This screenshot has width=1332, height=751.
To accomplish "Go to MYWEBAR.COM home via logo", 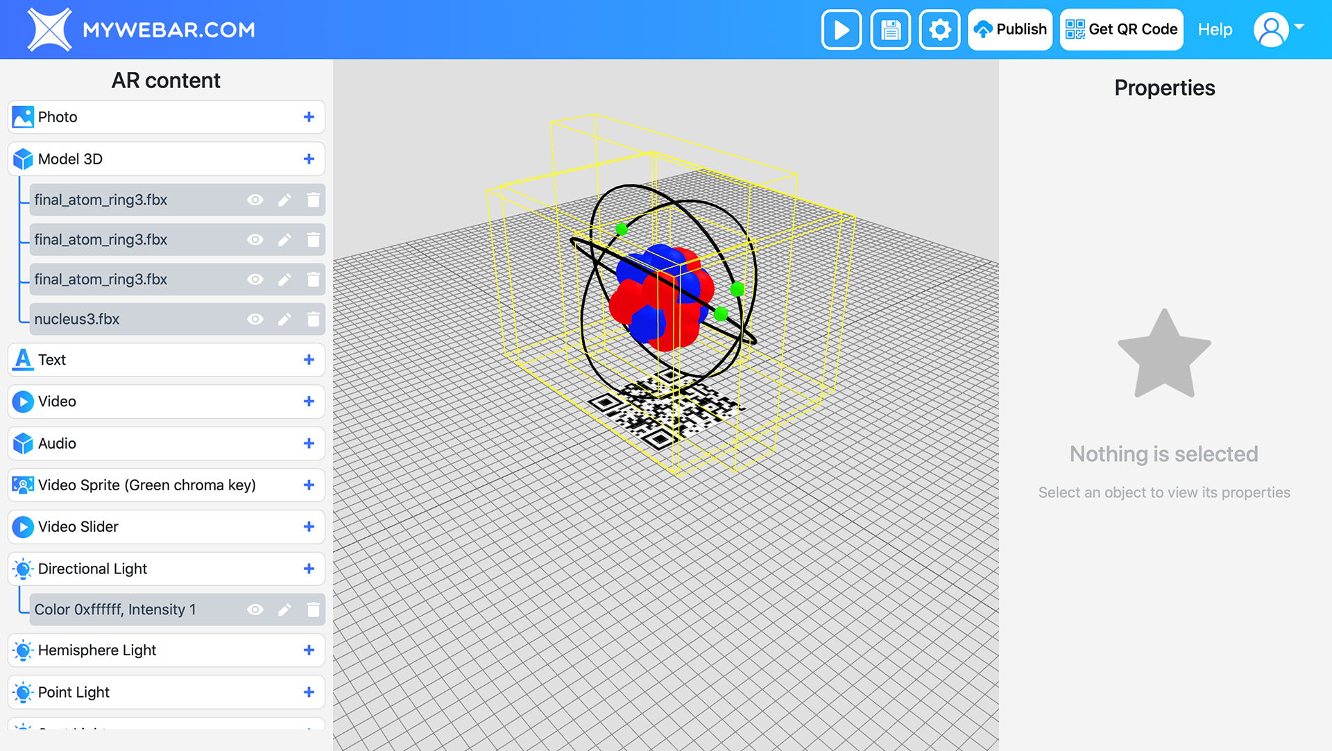I will pyautogui.click(x=142, y=29).
